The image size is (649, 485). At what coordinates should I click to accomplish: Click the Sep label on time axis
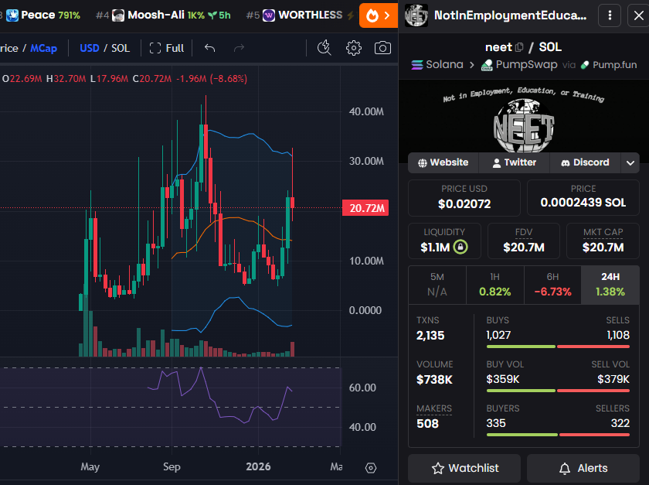pyautogui.click(x=172, y=467)
